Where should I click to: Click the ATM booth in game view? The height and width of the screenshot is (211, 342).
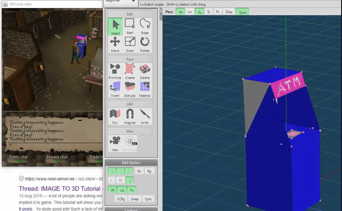(82, 46)
